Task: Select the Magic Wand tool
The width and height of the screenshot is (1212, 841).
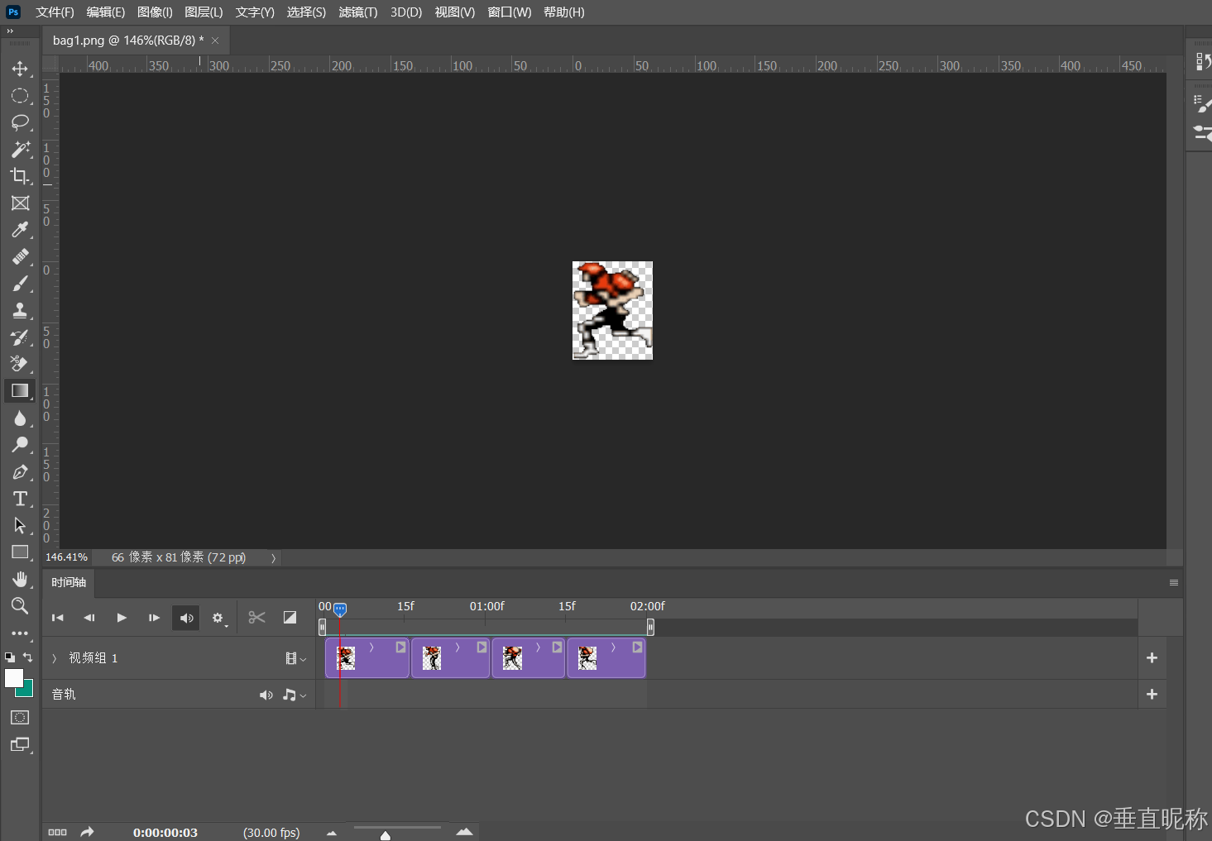Action: pos(20,150)
